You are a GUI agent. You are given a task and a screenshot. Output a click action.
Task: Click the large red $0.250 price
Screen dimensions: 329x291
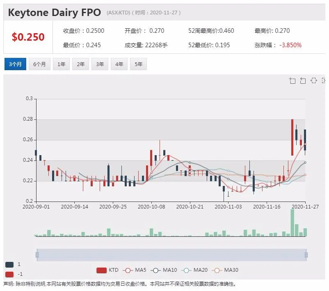click(x=28, y=37)
